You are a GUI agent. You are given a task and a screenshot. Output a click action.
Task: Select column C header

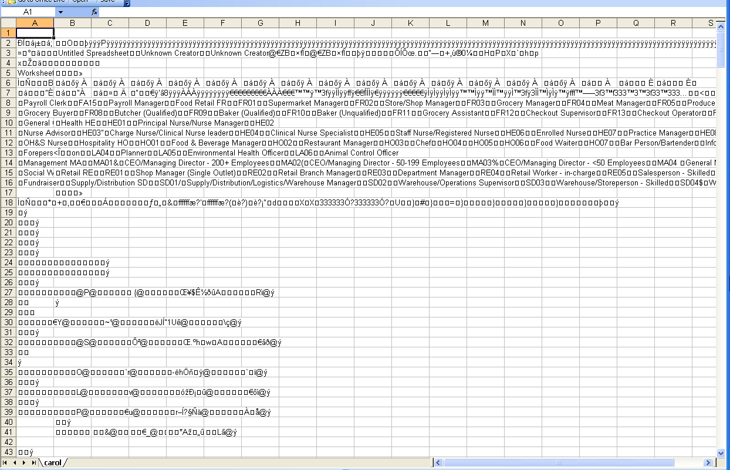tap(110, 23)
